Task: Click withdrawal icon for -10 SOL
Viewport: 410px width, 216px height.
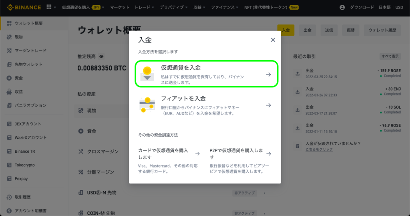Action: 297,110
